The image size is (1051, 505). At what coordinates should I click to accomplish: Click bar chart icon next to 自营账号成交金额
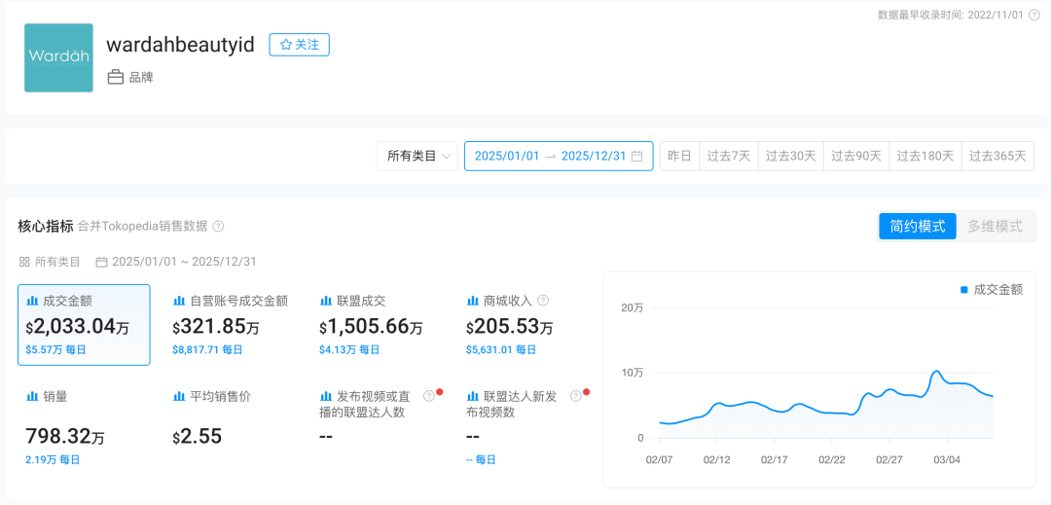(178, 301)
